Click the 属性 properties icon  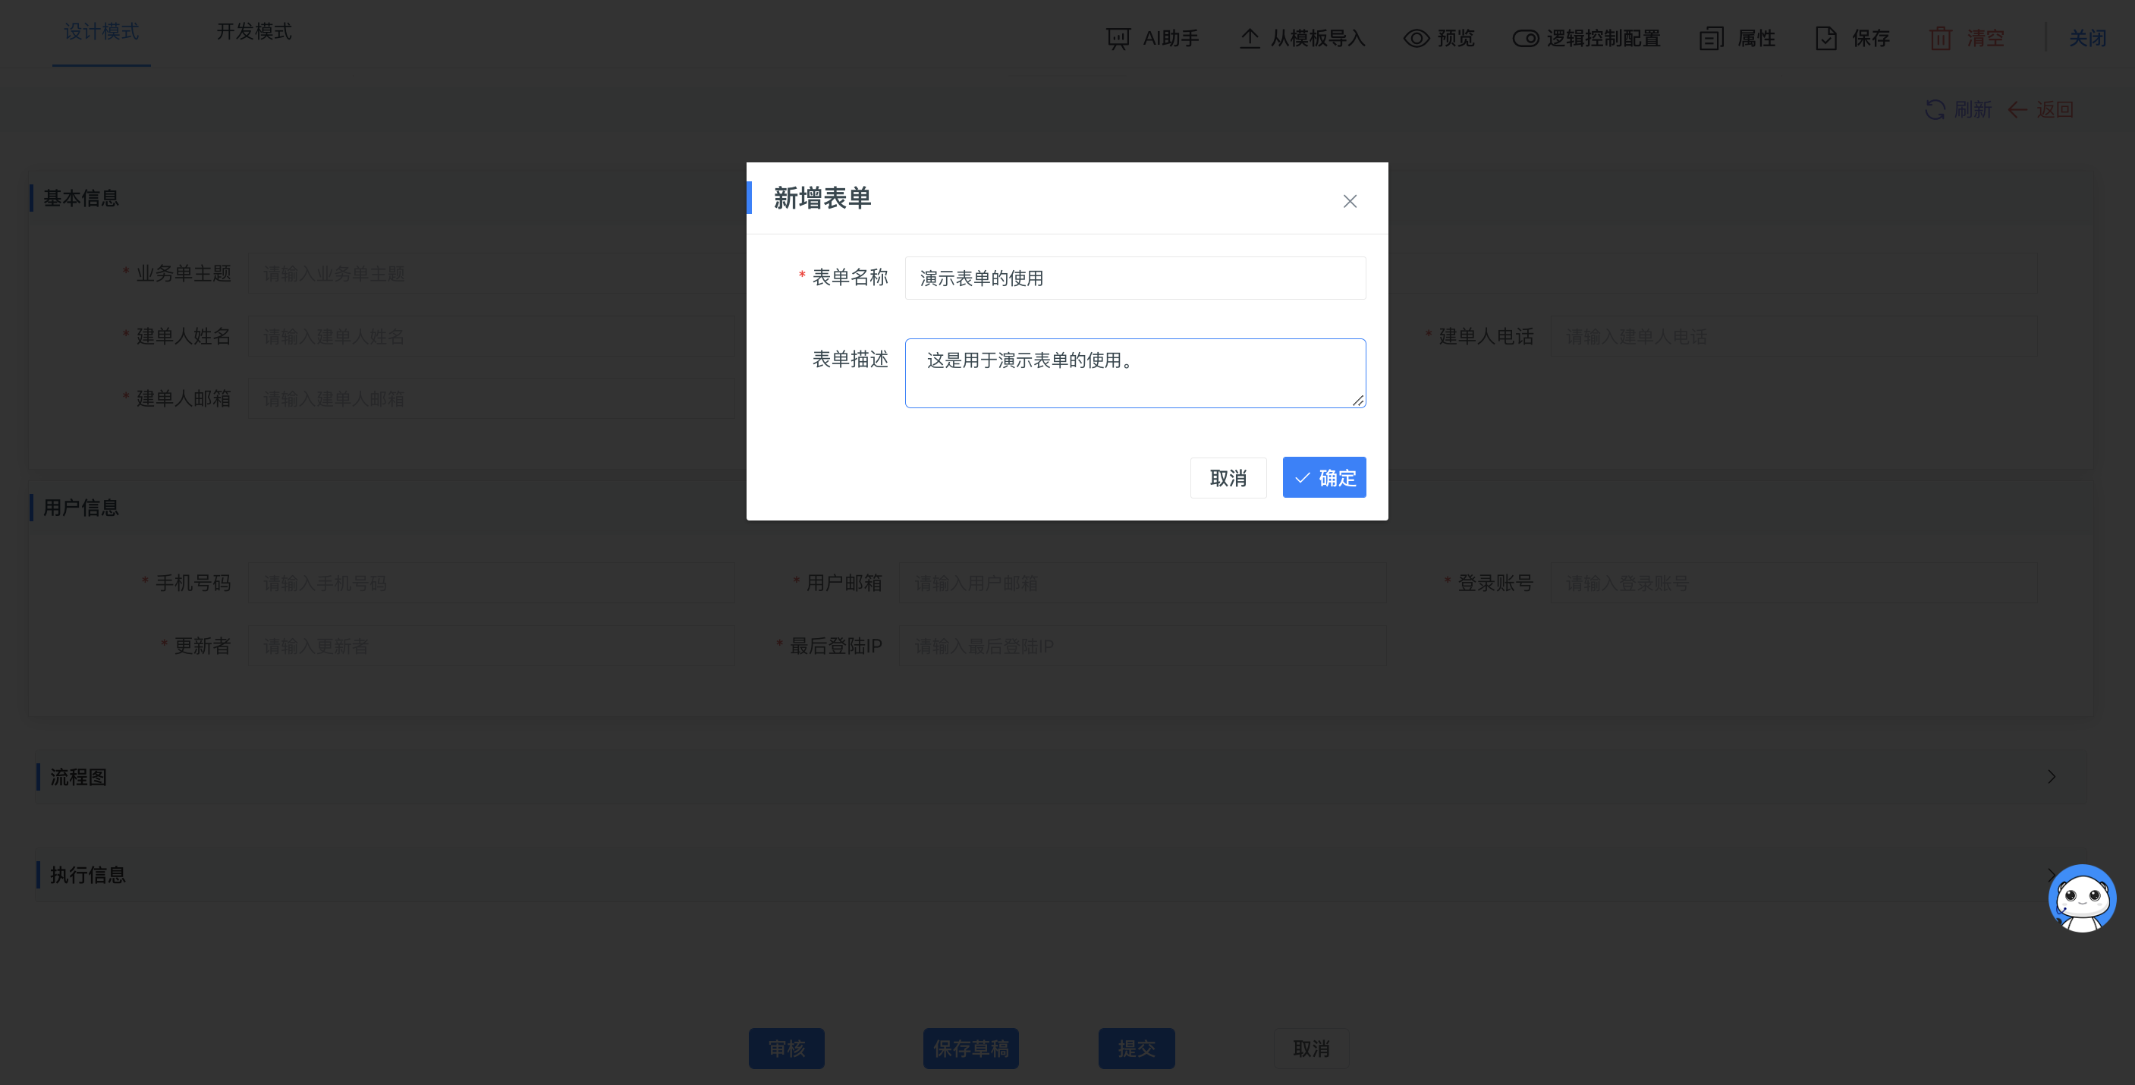tap(1712, 38)
